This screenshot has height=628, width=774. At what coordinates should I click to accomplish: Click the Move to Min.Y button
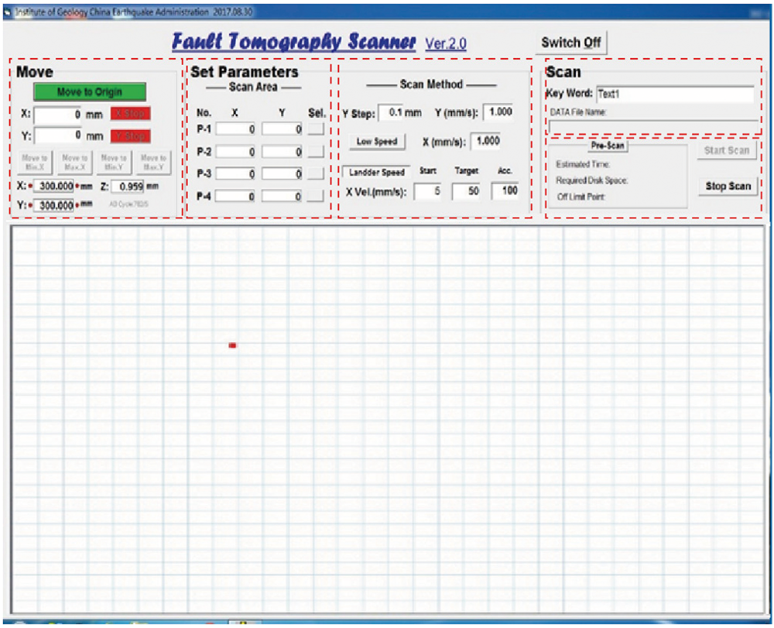tap(114, 163)
